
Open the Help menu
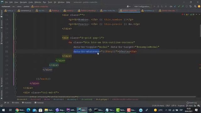coord(68,2)
